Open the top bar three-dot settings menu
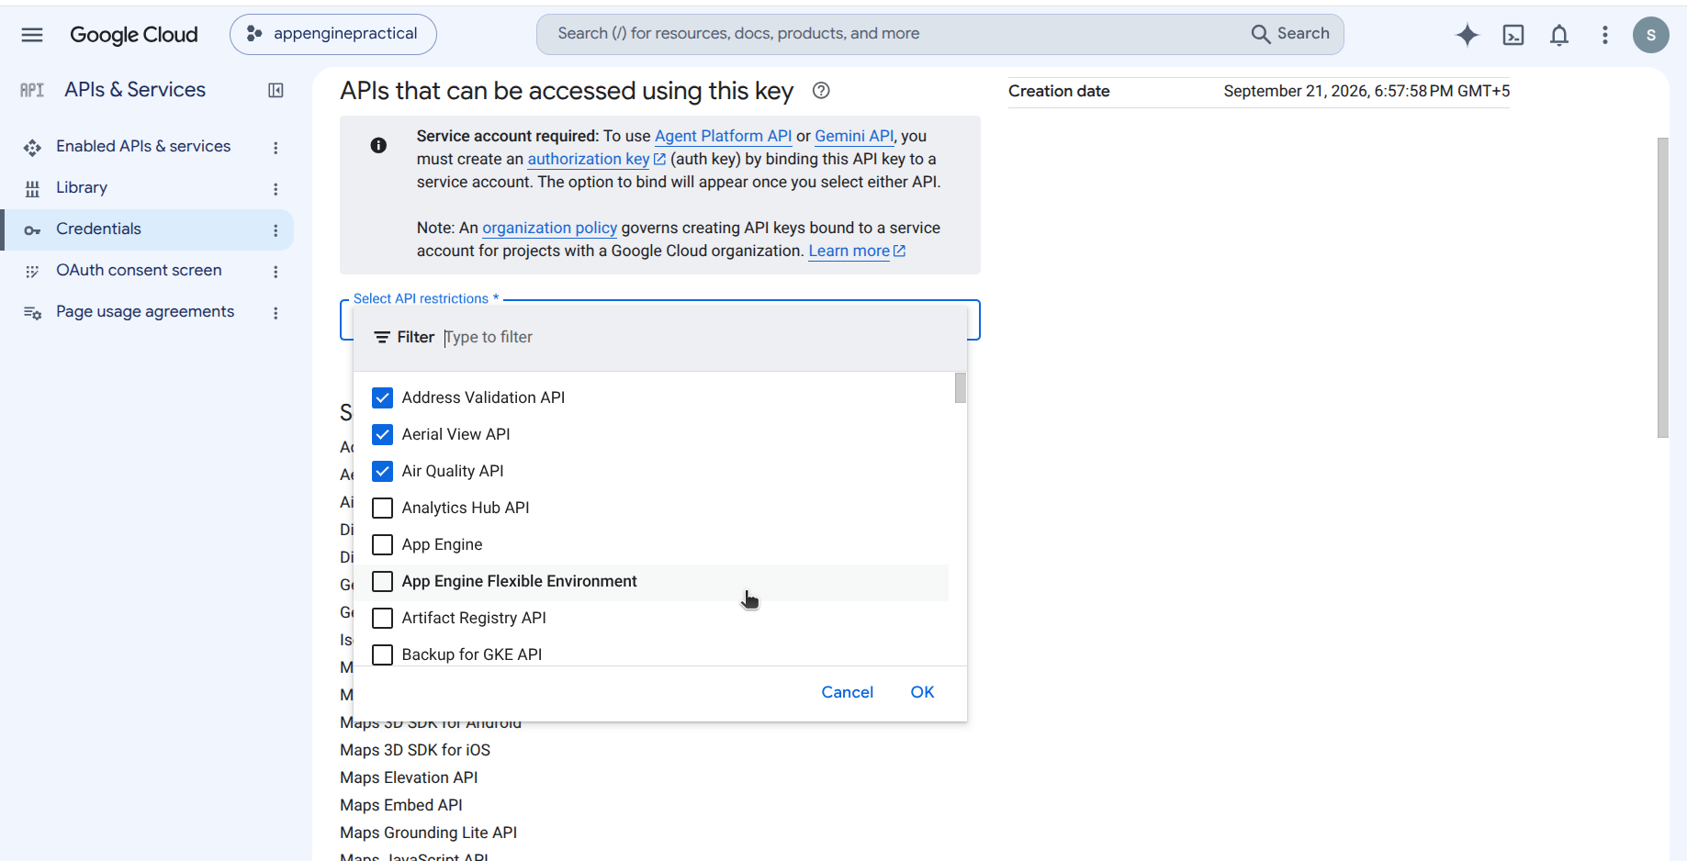This screenshot has width=1687, height=861. coord(1605,35)
